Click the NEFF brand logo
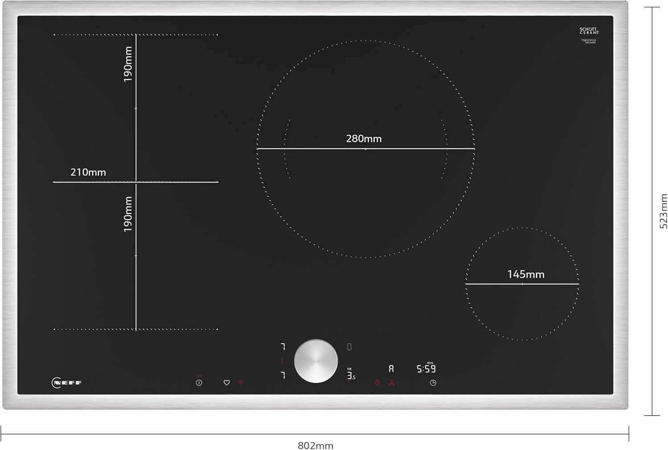 pos(67,383)
